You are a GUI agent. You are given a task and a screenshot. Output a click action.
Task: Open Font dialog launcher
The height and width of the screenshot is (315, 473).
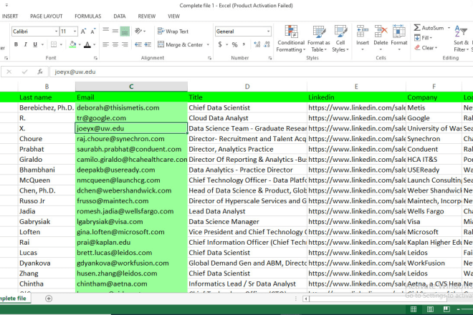[95, 58]
